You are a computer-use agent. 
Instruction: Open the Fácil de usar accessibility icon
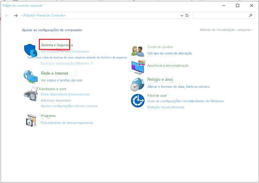click(138, 101)
